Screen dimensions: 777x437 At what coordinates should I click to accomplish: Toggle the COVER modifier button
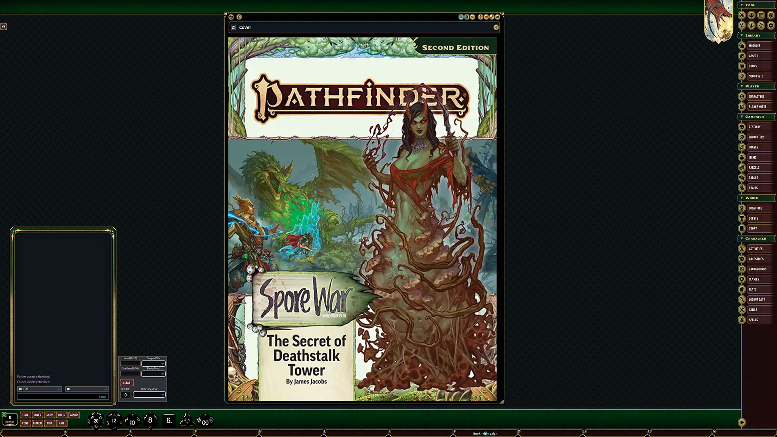coord(37,415)
